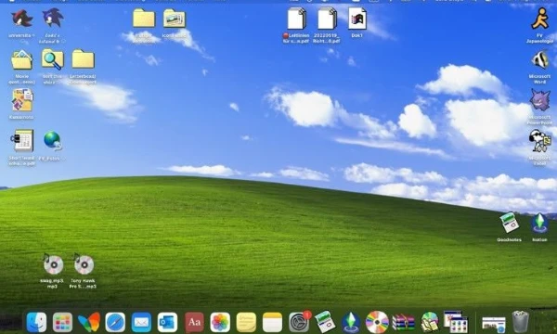The image size is (557, 334).
Task: Open the Leitlinien PDF file on desktop
Action: click(x=296, y=19)
